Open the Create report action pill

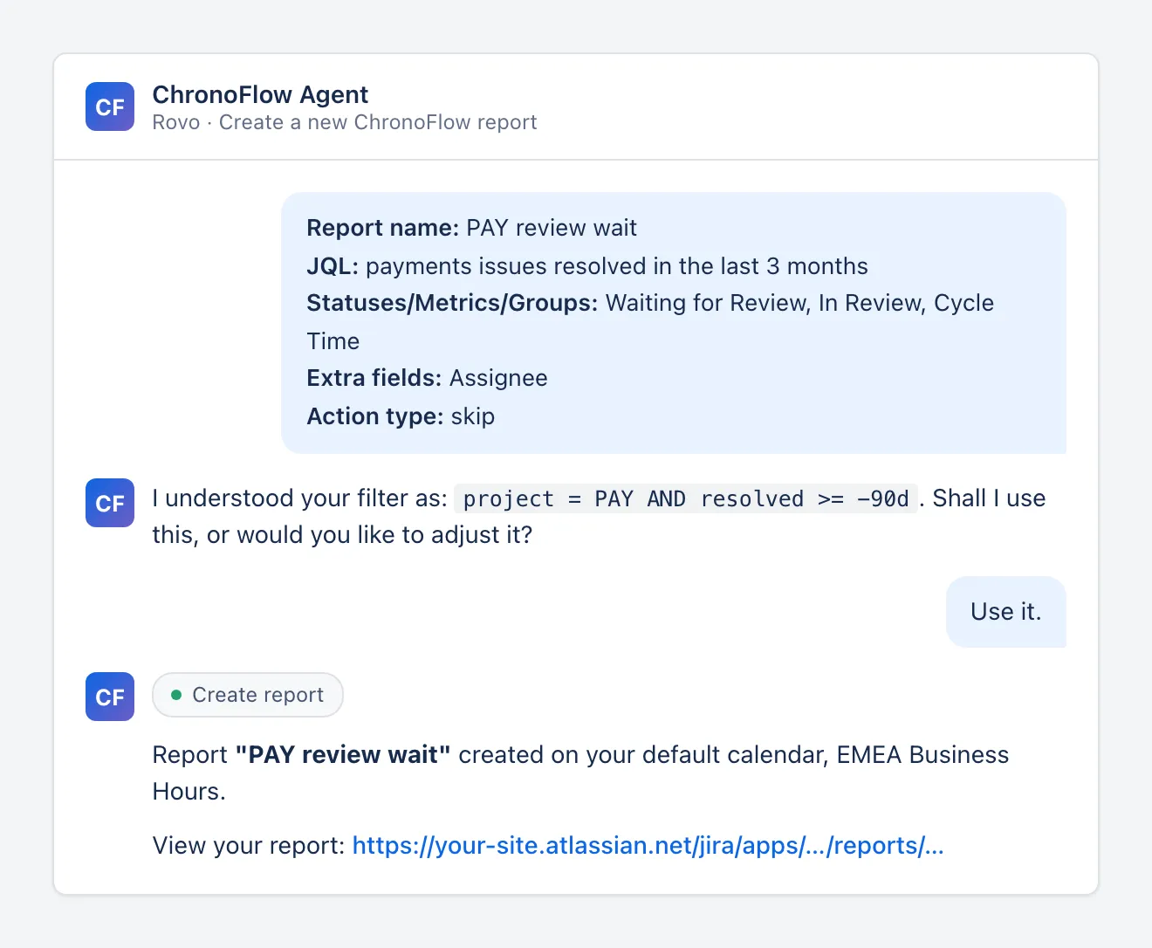coord(248,695)
